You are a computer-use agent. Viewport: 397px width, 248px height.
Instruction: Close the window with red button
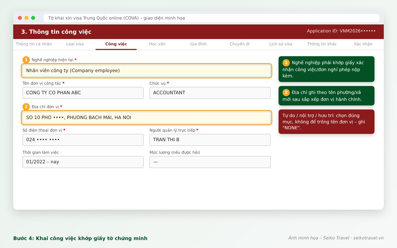20,18
